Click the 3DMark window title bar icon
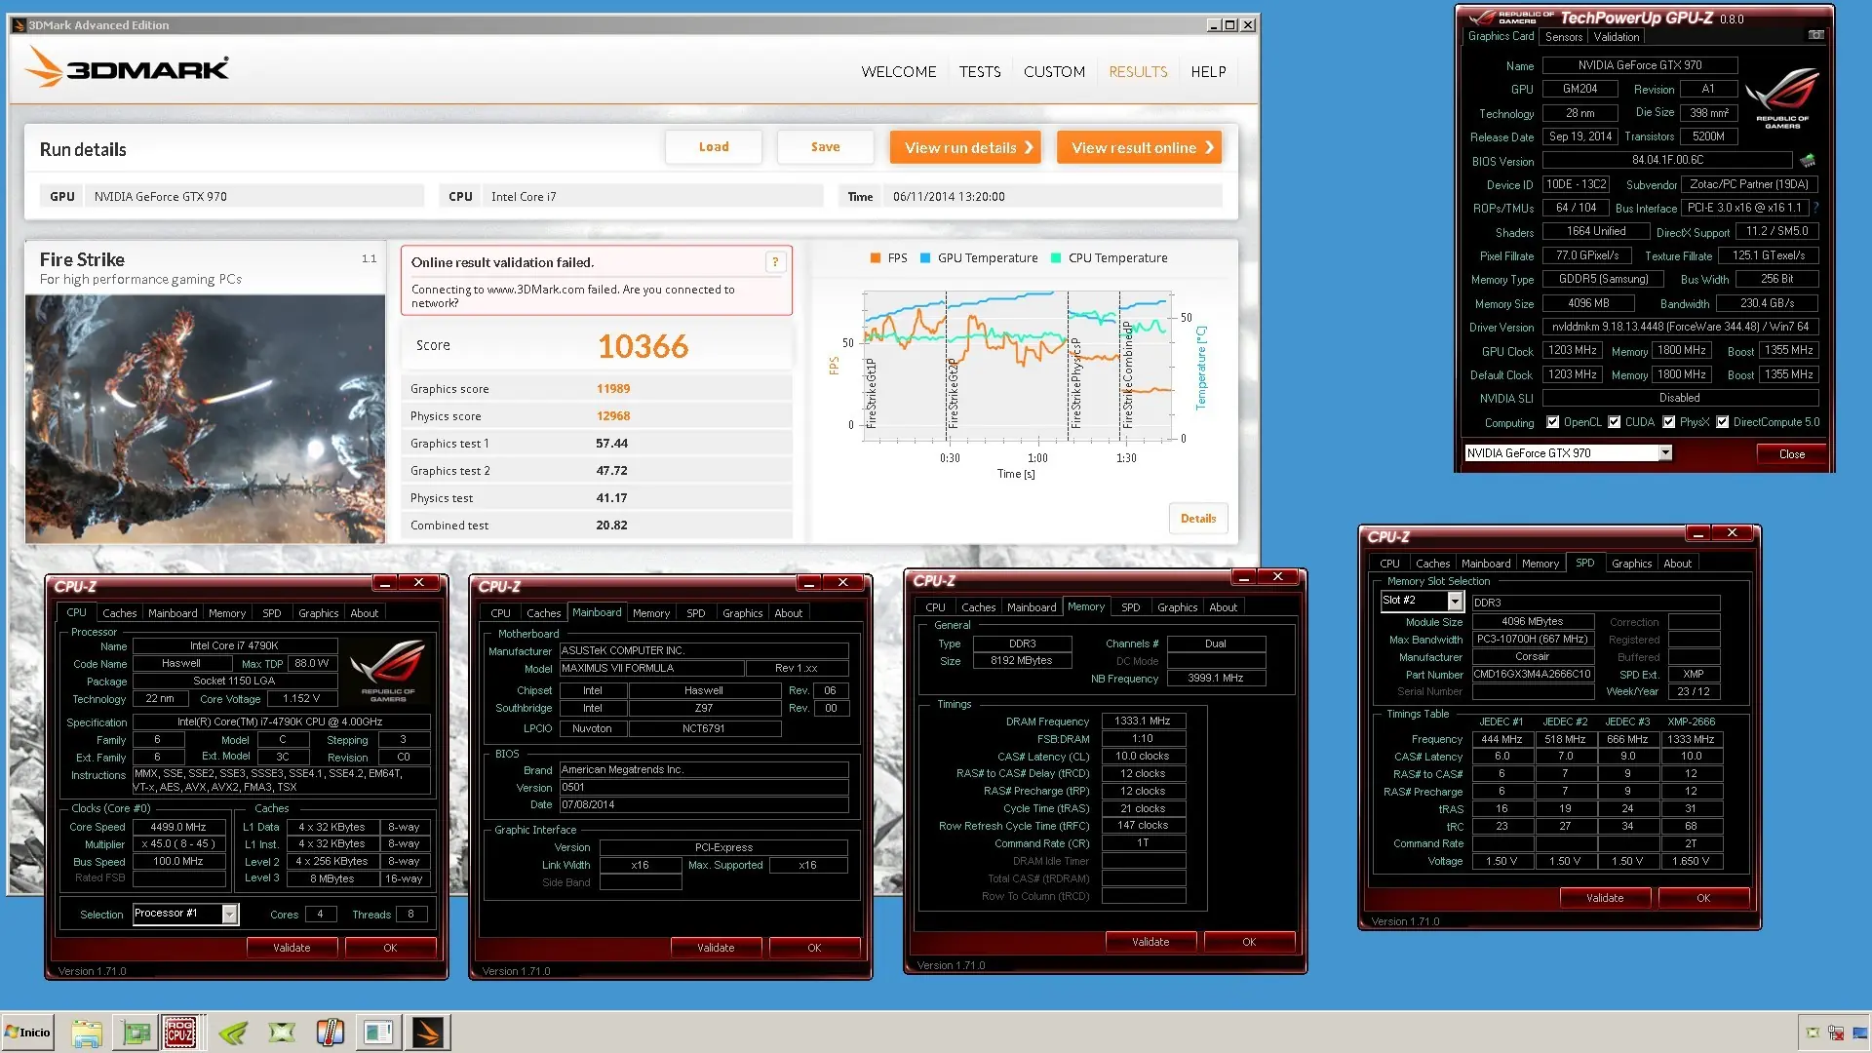 tap(19, 25)
